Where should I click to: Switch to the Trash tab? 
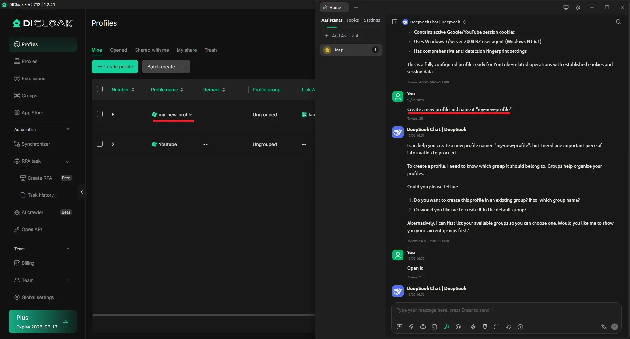coord(210,50)
